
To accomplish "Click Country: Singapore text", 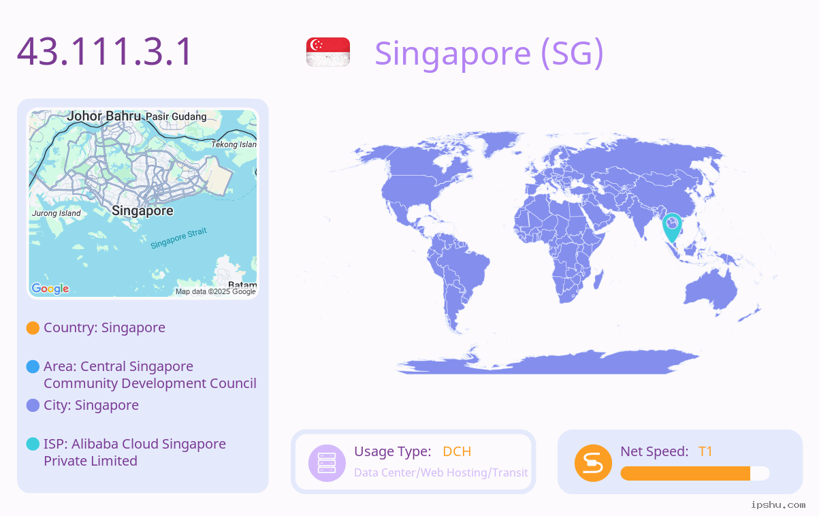I will pyautogui.click(x=104, y=327).
